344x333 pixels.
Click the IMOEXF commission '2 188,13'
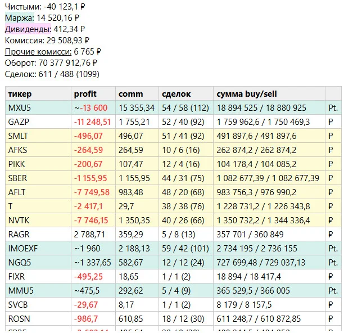pyautogui.click(x=134, y=248)
